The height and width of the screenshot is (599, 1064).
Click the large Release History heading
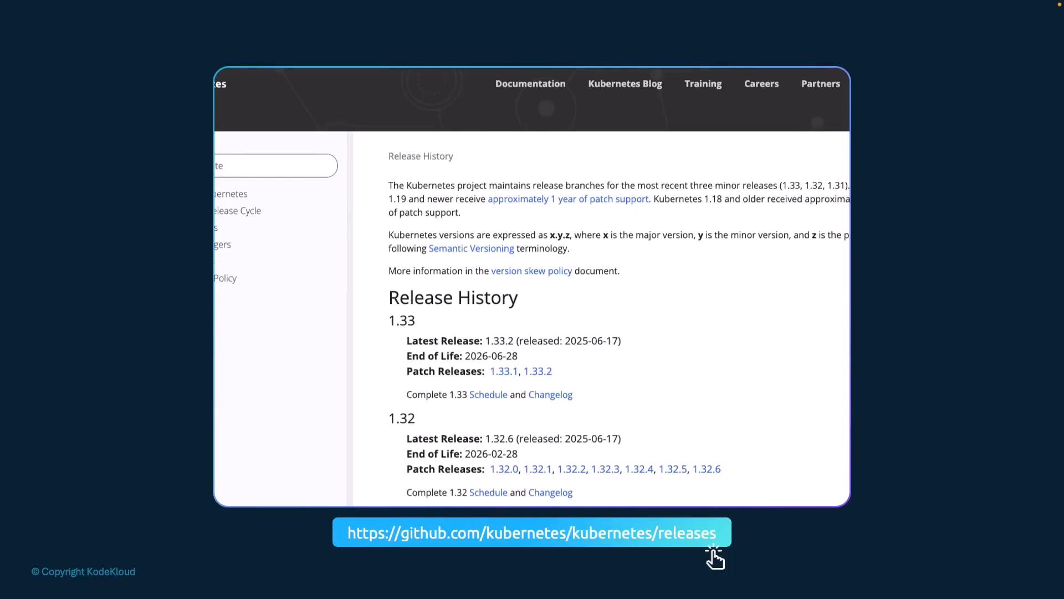click(x=453, y=298)
